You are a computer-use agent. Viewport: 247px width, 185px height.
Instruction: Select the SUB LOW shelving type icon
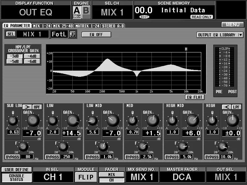point(28,107)
